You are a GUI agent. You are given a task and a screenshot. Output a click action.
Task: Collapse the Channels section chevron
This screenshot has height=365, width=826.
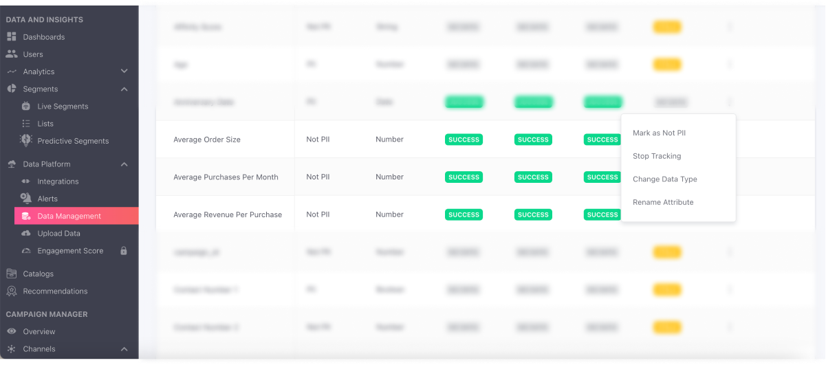124,349
